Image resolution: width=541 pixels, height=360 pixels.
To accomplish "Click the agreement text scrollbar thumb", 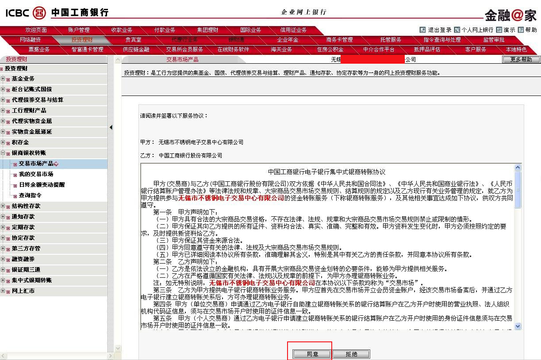I will point(518,190).
